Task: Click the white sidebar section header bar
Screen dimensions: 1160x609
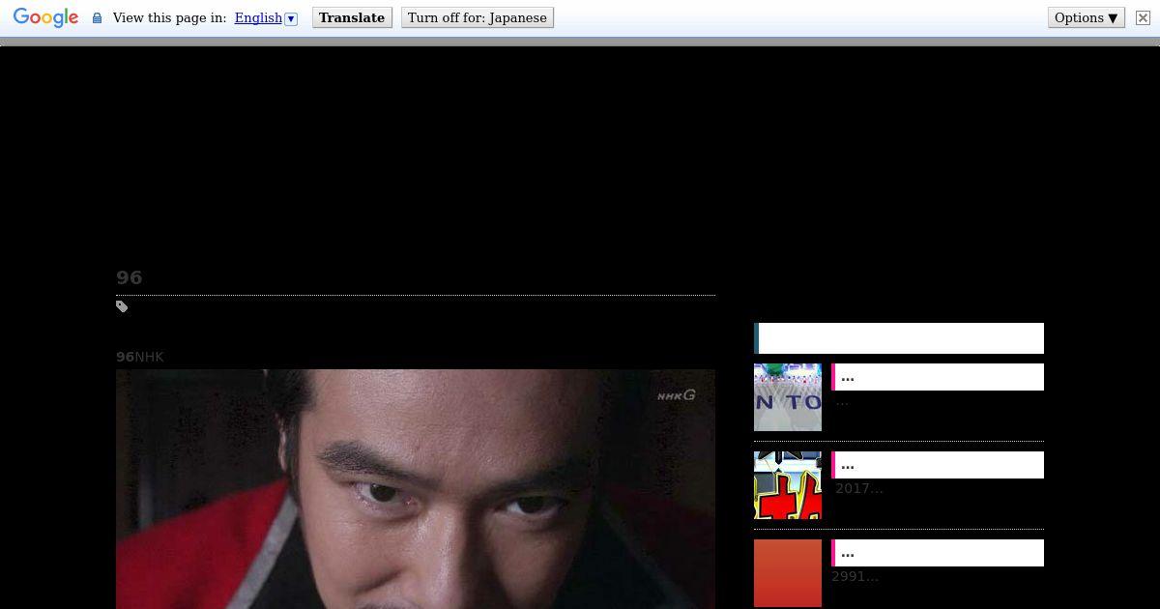Action: pos(899,338)
